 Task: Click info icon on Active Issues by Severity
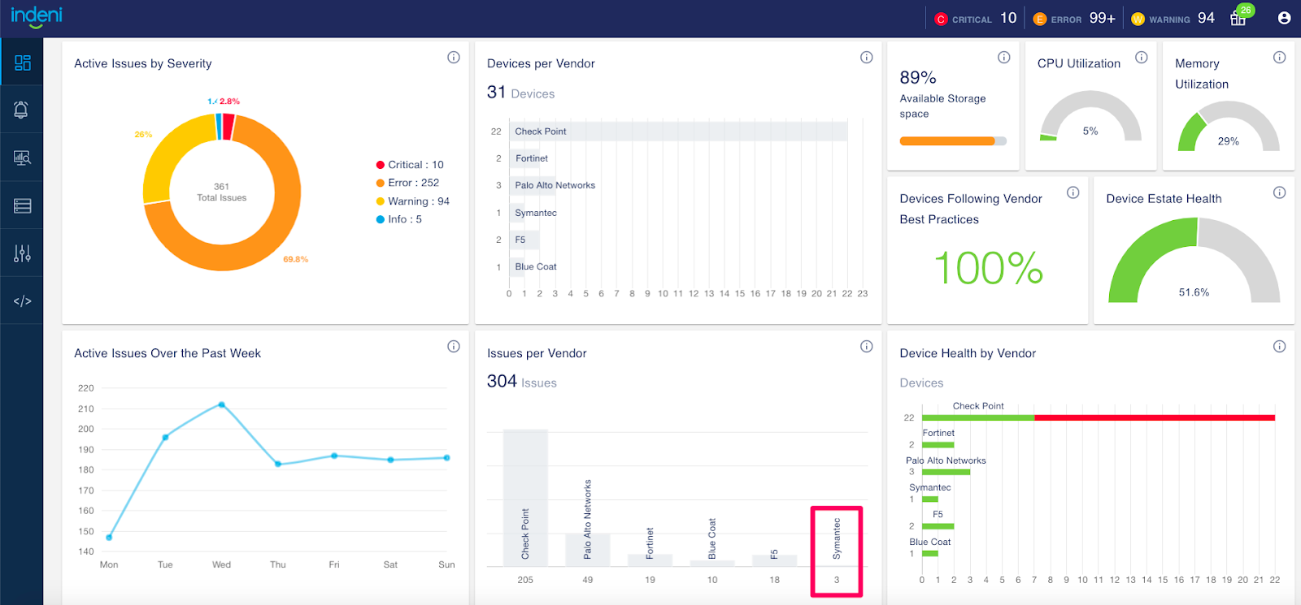[x=454, y=57]
